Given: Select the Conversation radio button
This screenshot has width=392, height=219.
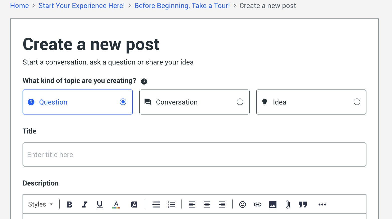Looking at the screenshot, I should (240, 102).
